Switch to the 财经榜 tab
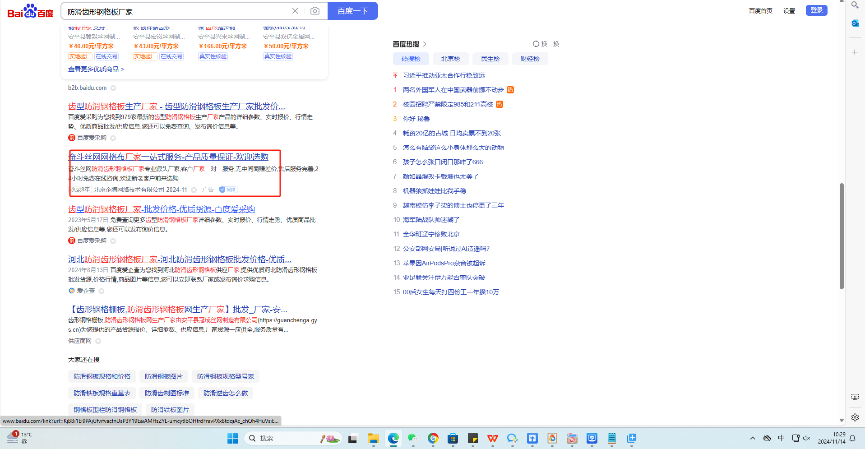Screen dimensions: 865x449 [x=530, y=59]
